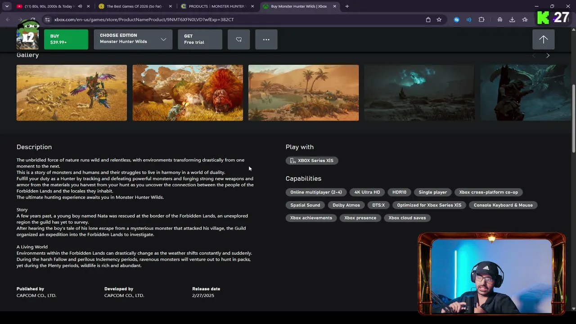Image resolution: width=576 pixels, height=324 pixels.
Task: Open gallery image of red-maned monster
Action: point(188,93)
